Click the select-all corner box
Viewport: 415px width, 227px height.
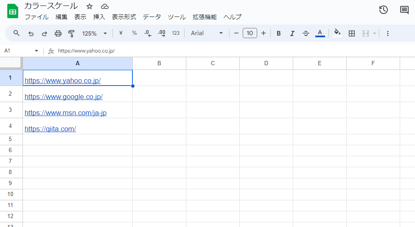click(10, 63)
